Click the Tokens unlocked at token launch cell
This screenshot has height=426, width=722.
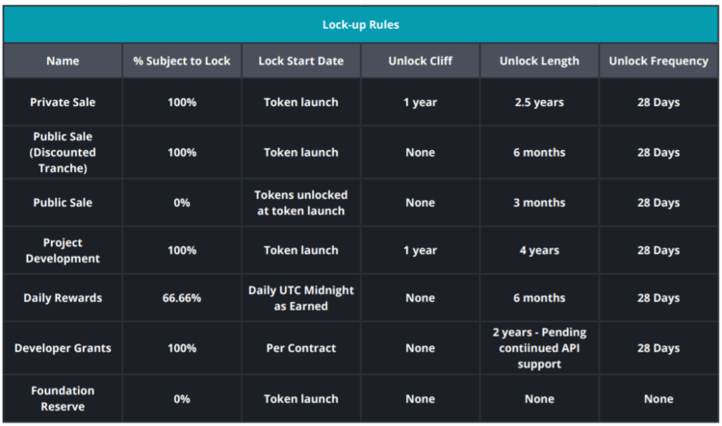[x=300, y=202]
